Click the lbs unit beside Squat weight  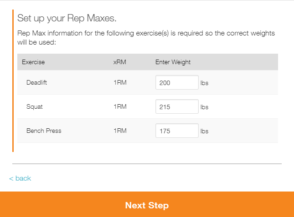204,107
